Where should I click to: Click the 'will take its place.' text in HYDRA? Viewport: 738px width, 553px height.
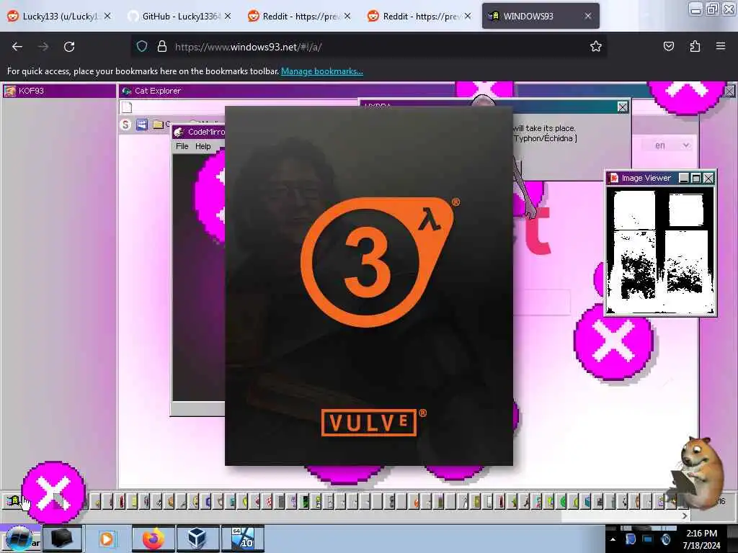544,128
